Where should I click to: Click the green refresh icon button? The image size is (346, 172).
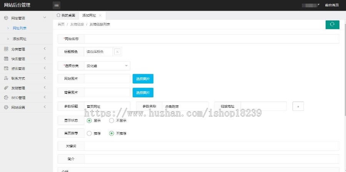(332, 24)
